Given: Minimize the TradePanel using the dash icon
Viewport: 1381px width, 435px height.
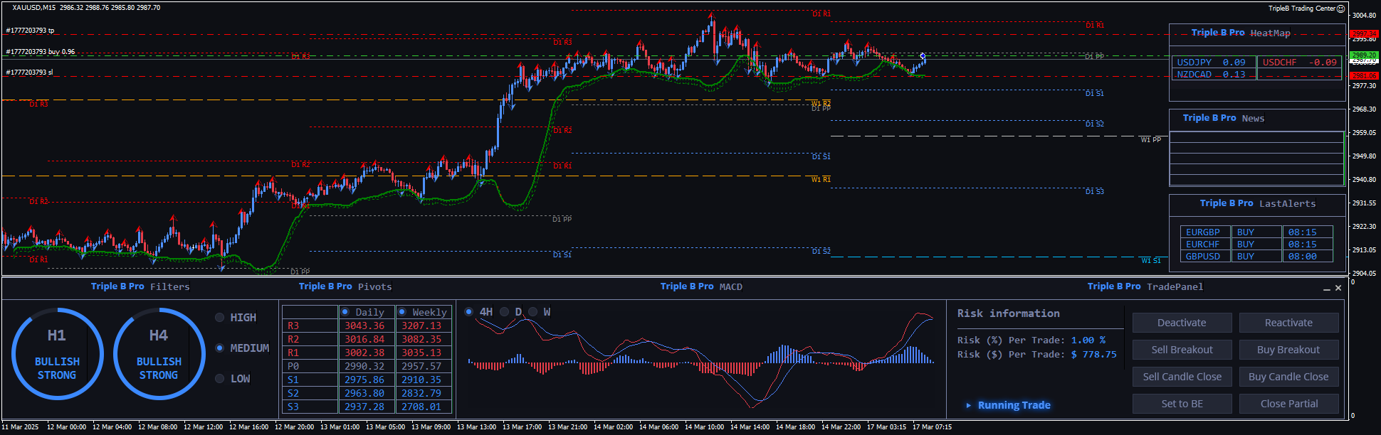Looking at the screenshot, I should (x=1326, y=289).
